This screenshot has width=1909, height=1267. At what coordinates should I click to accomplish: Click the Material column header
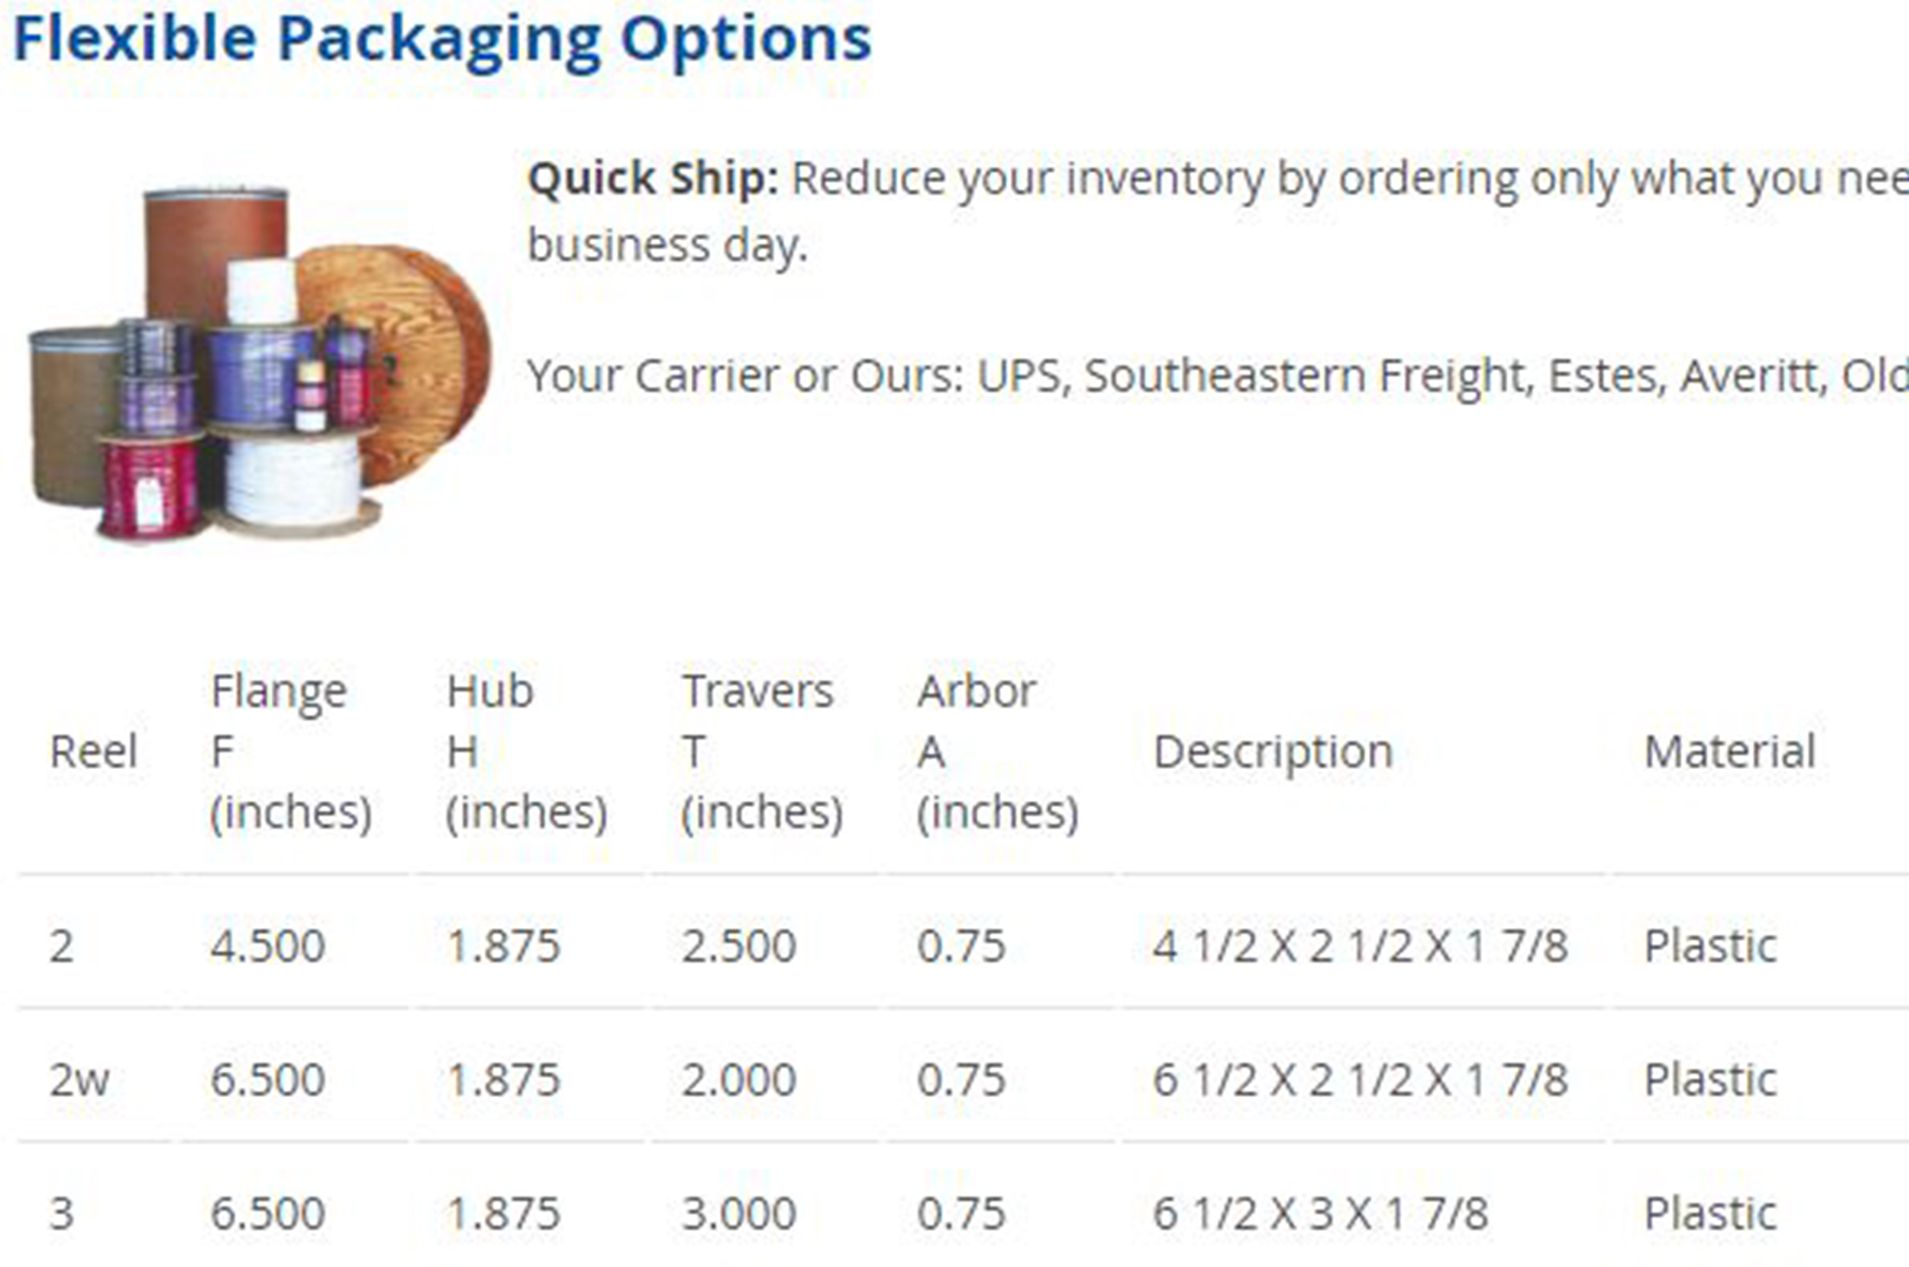click(1729, 752)
